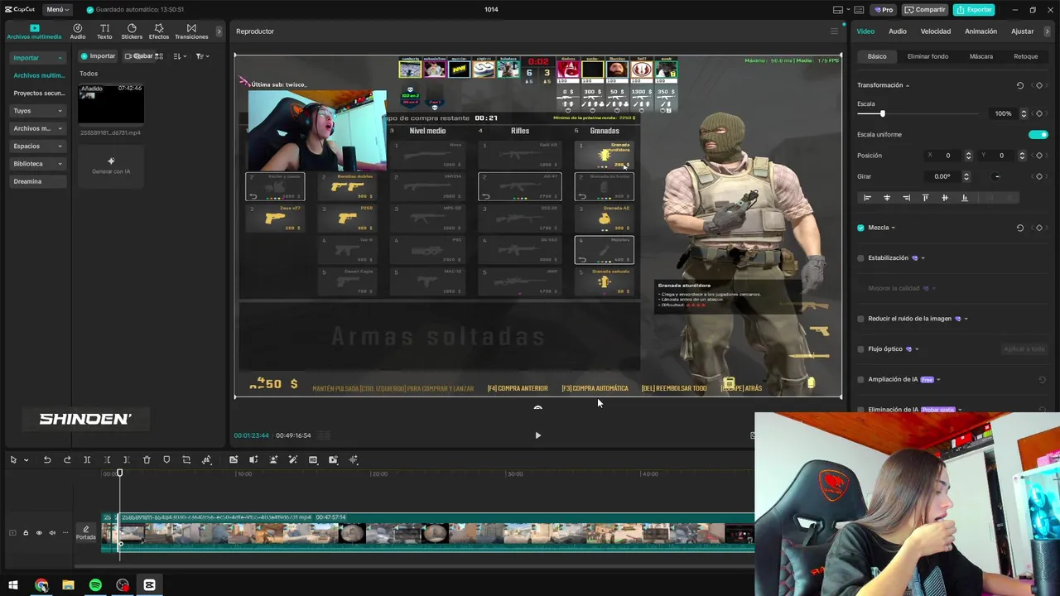
Task: Open the Texto tab
Action: (x=104, y=31)
